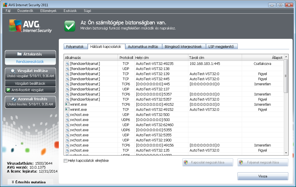
Task: Open the Összetevők menu
Action: coord(25,11)
